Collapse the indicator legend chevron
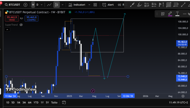Viewport: 190px width, 108px height. pyautogui.click(x=7, y=30)
